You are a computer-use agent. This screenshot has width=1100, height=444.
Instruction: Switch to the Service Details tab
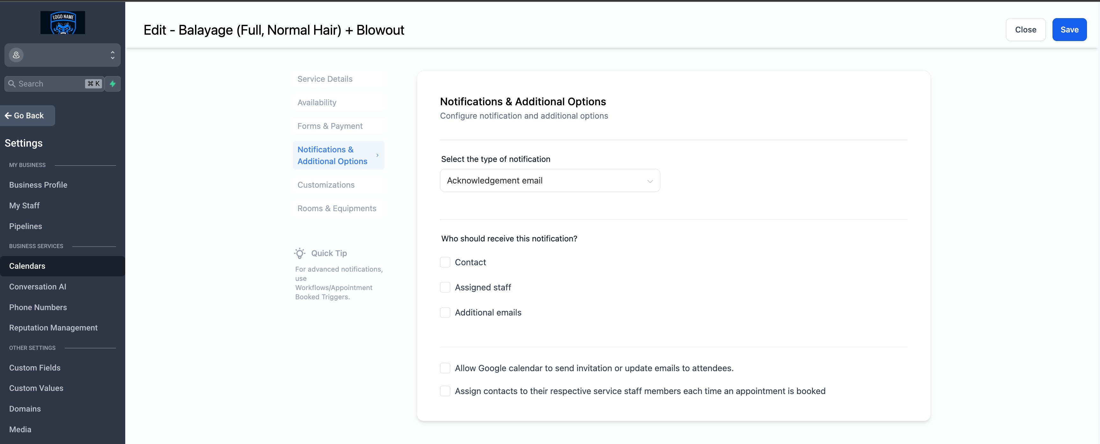pos(325,79)
